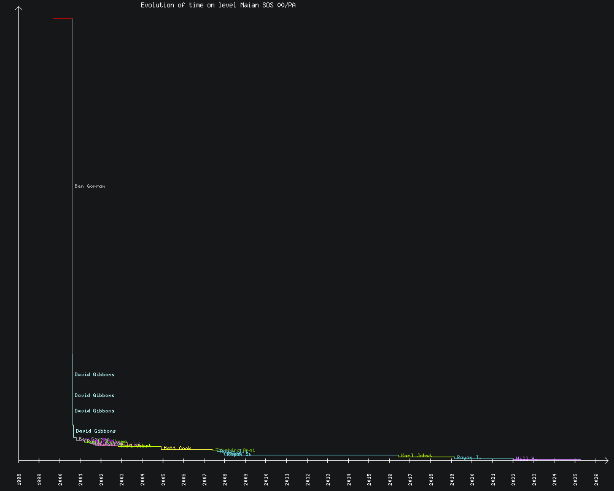Click the Takahiro Arai label
Image resolution: width=614 pixels, height=491 pixels.
pyautogui.click(x=235, y=450)
